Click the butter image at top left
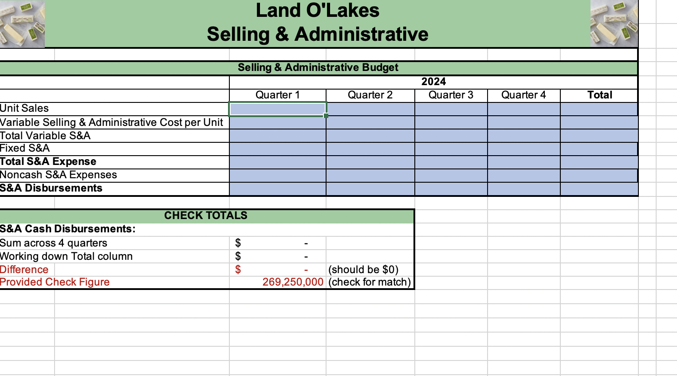This screenshot has height=376, width=677. pos(22,24)
